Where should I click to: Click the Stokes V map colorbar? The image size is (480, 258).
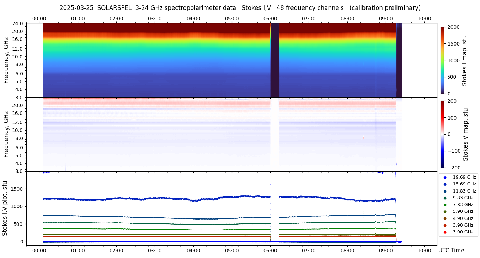pos(442,134)
